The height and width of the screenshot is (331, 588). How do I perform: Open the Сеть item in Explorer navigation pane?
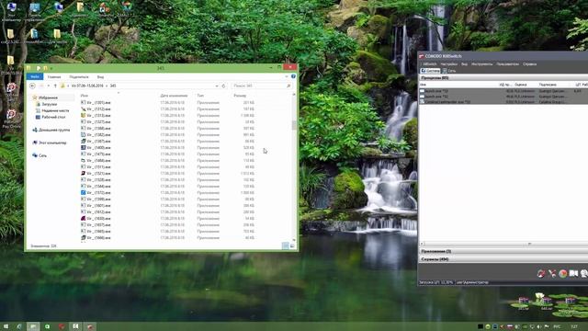(40, 155)
